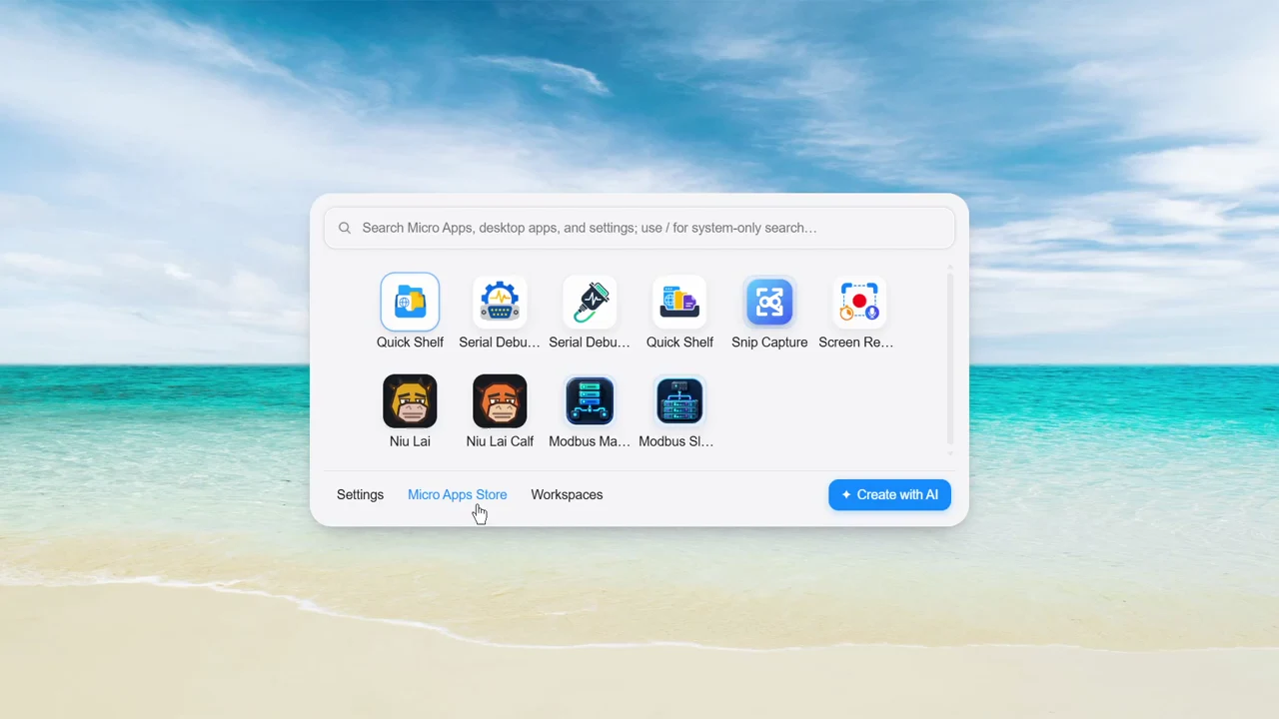Open the yellow Niu Lai app icon
The image size is (1279, 719).
pyautogui.click(x=410, y=400)
